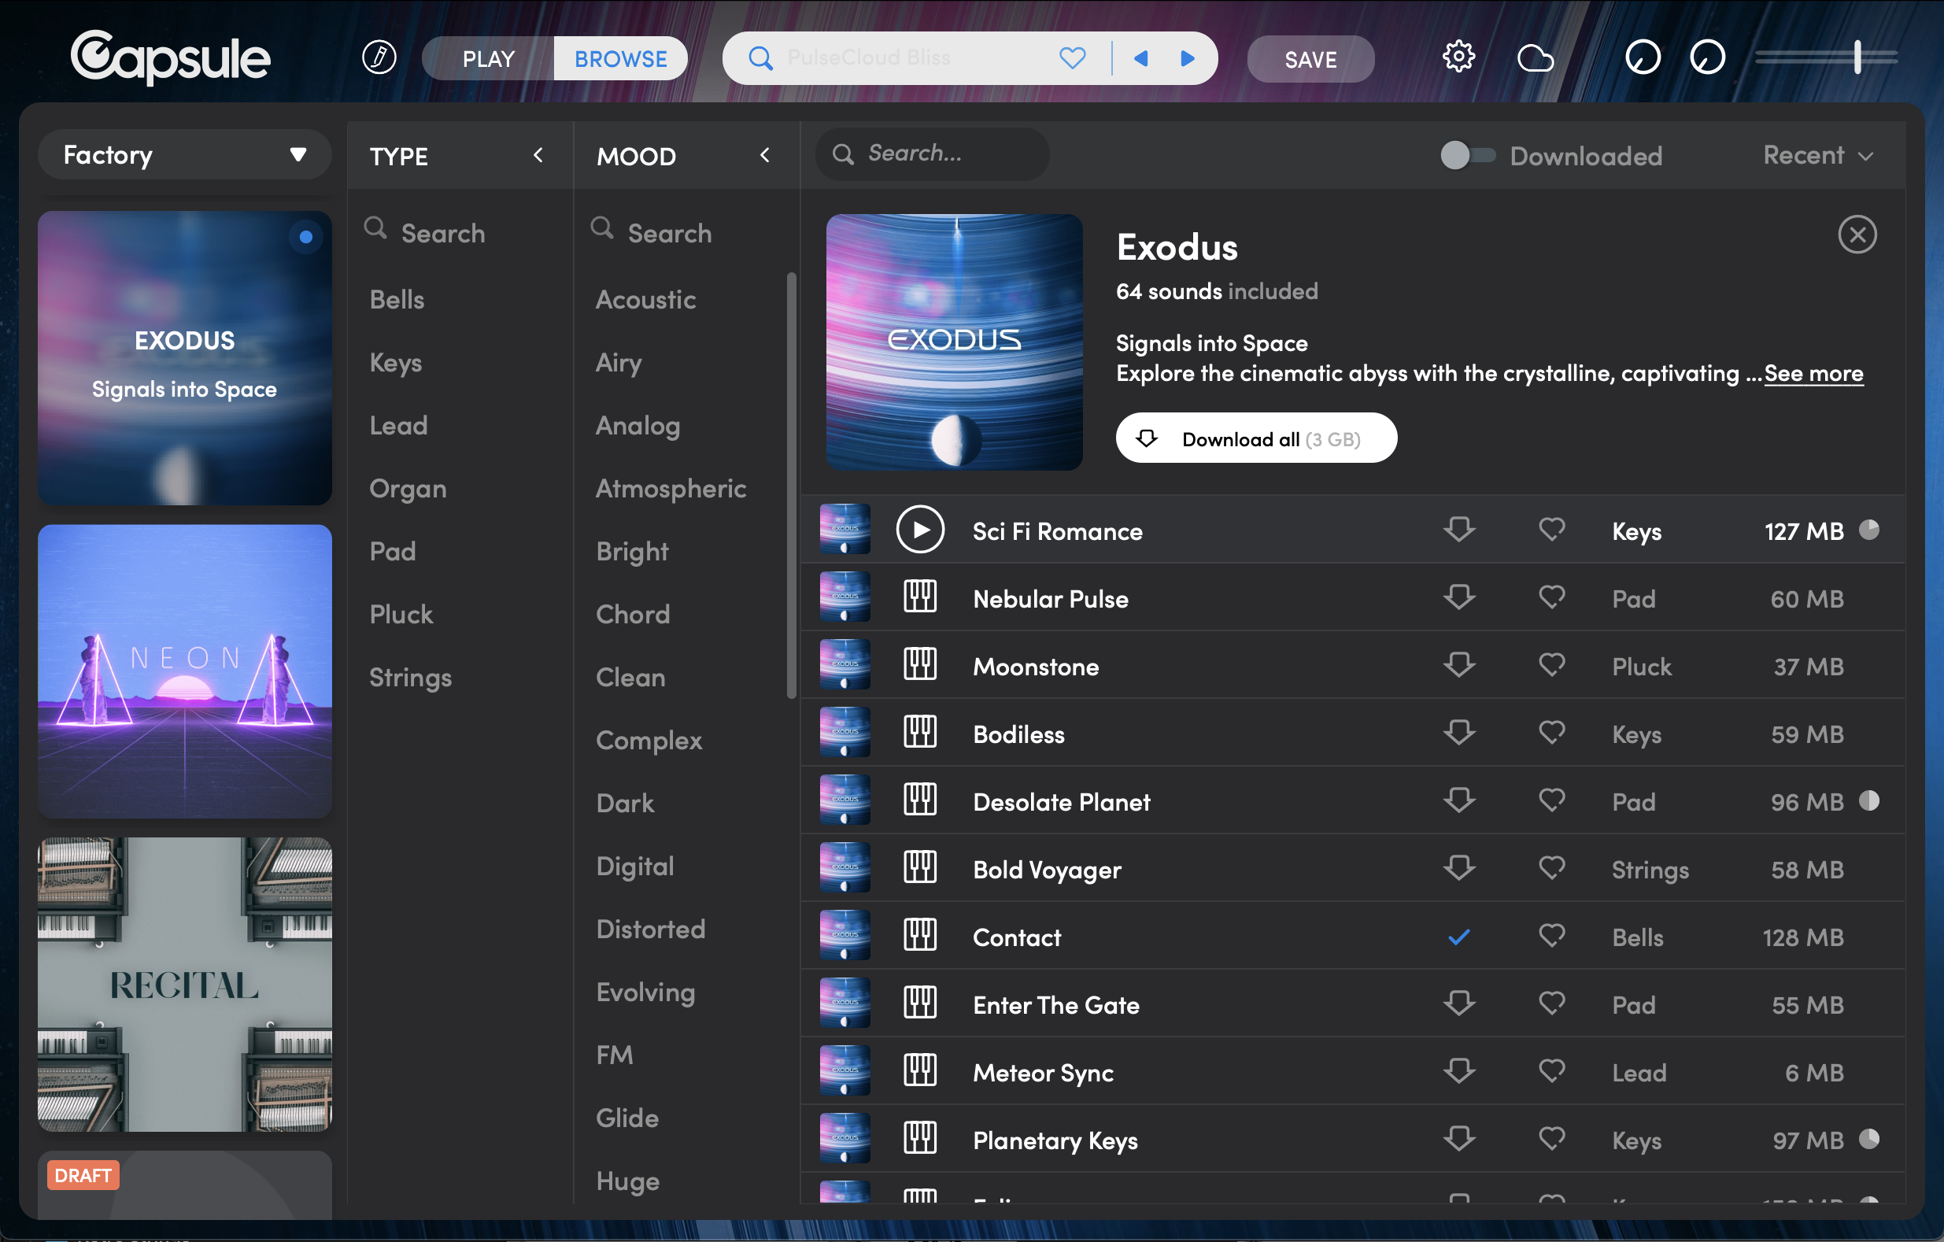The height and width of the screenshot is (1242, 1944).
Task: Click the pencil edit icon beside PLAY
Action: [379, 58]
